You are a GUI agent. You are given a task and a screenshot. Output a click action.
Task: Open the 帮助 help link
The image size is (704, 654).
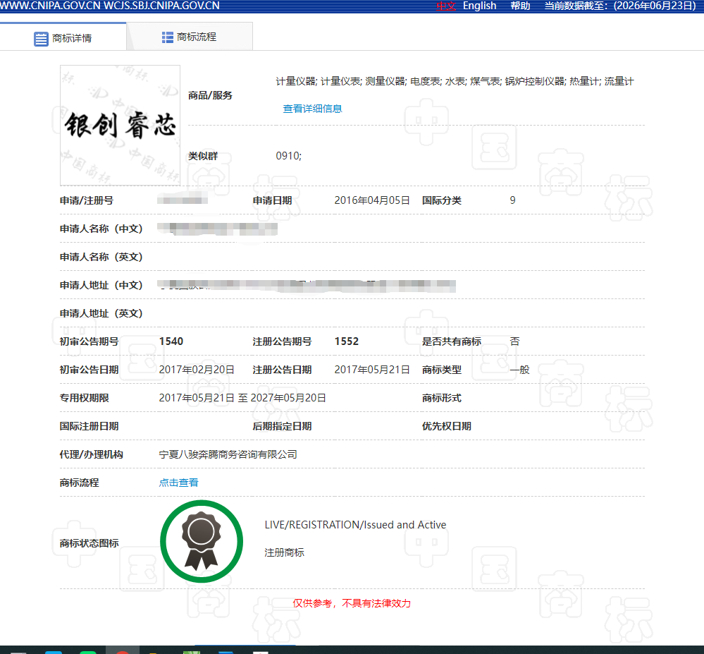pos(520,6)
